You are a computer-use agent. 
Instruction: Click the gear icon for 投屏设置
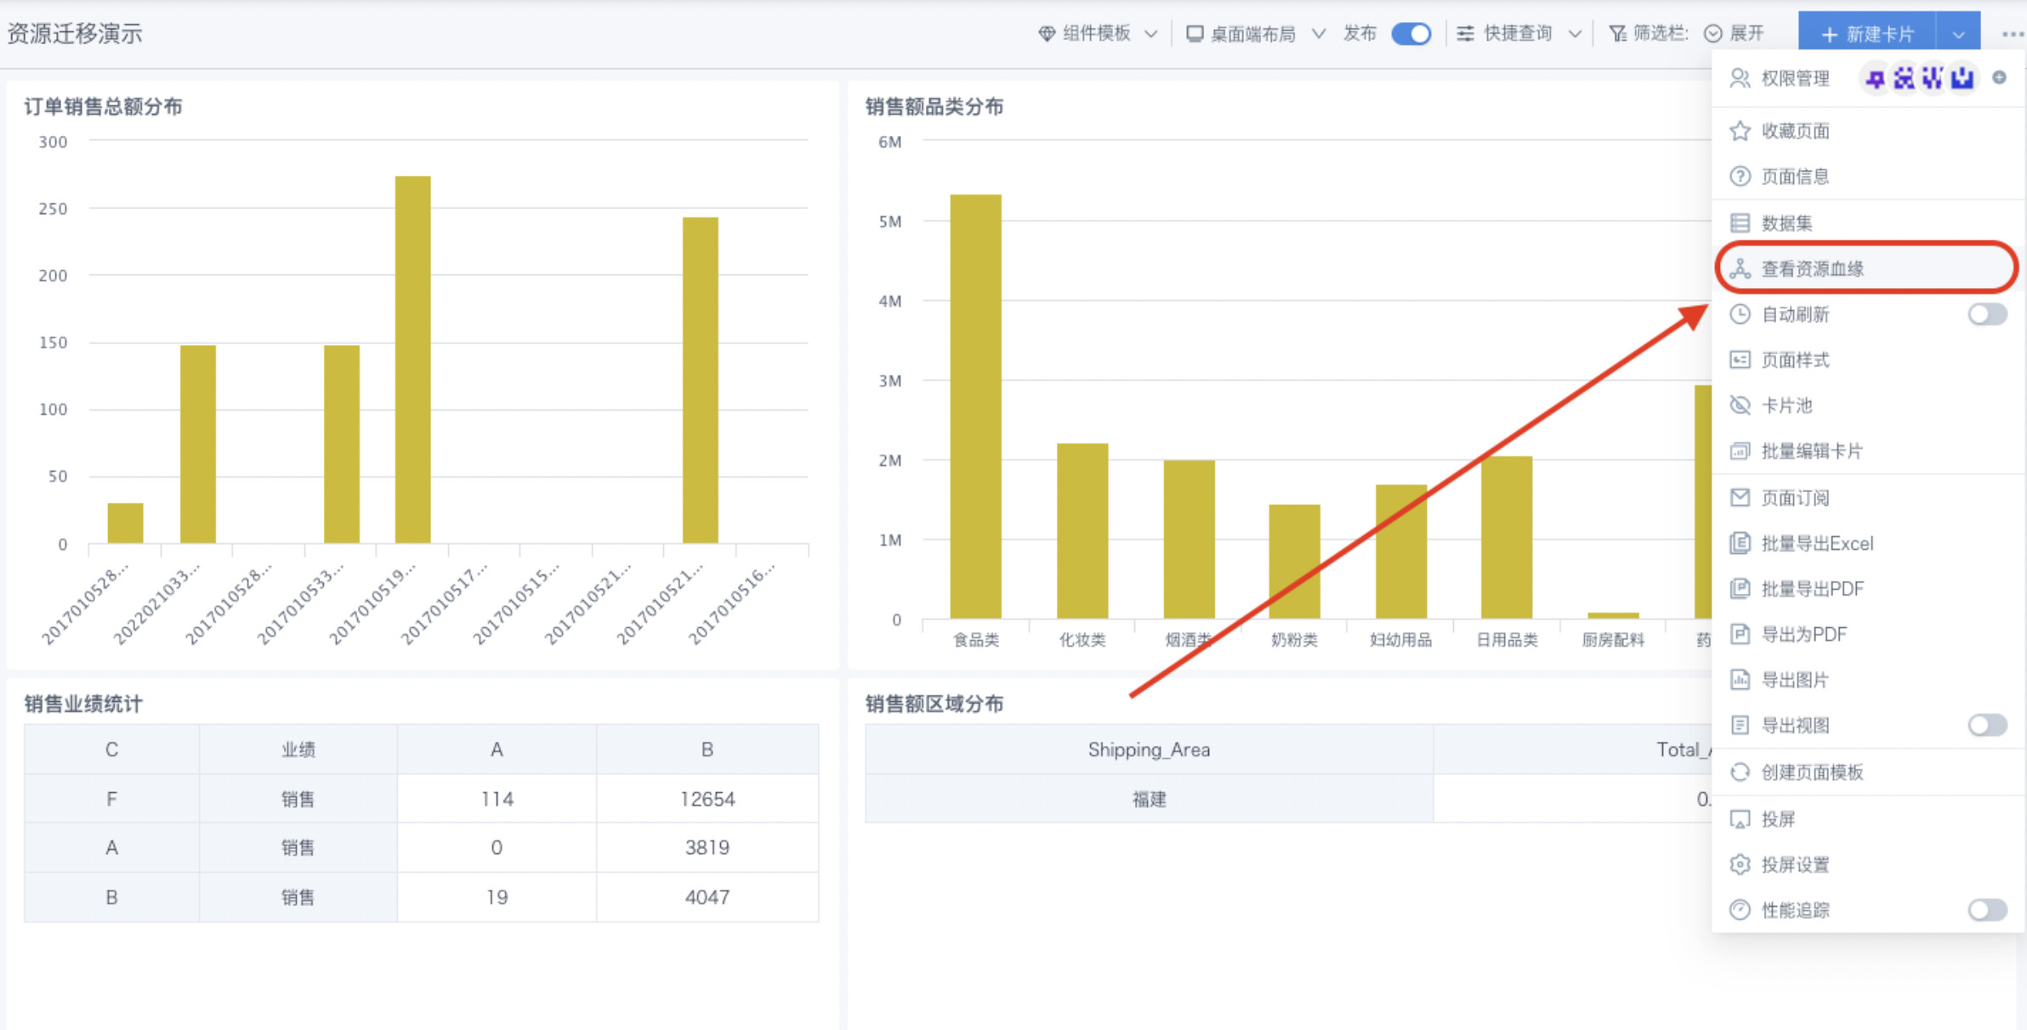(1740, 865)
